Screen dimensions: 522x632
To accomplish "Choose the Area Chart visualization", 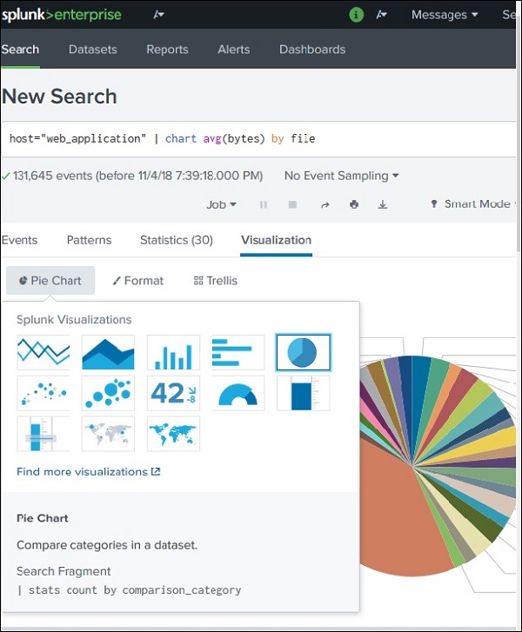I will 108,352.
